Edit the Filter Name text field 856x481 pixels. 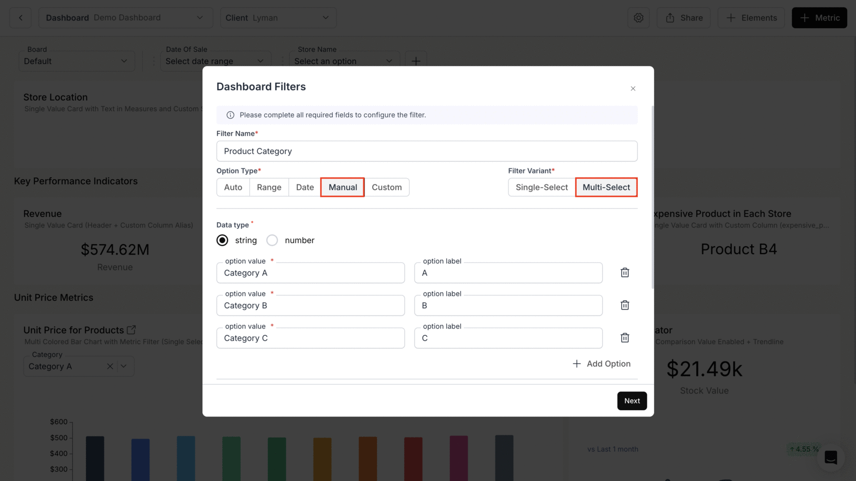(x=427, y=151)
